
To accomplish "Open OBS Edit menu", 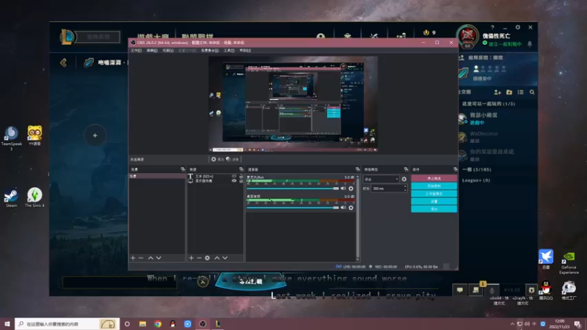I will (x=152, y=51).
